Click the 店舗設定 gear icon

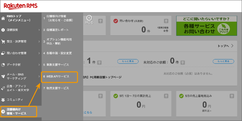[3, 30]
